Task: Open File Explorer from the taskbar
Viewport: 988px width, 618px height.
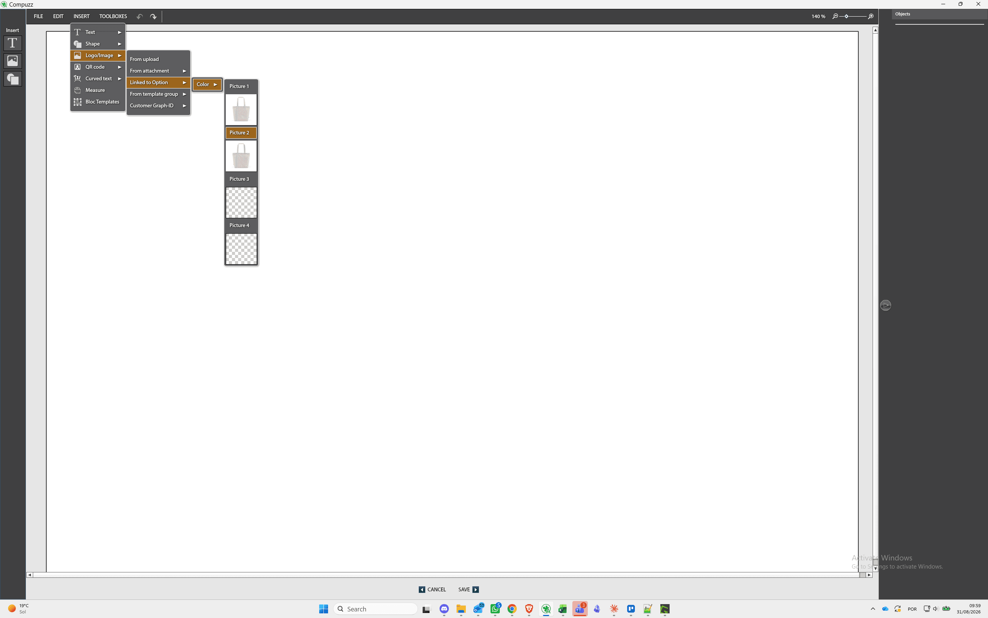Action: point(461,609)
